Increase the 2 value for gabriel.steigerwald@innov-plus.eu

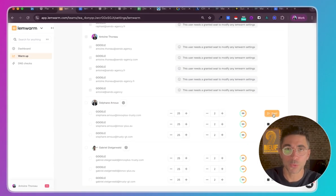click(222, 169)
